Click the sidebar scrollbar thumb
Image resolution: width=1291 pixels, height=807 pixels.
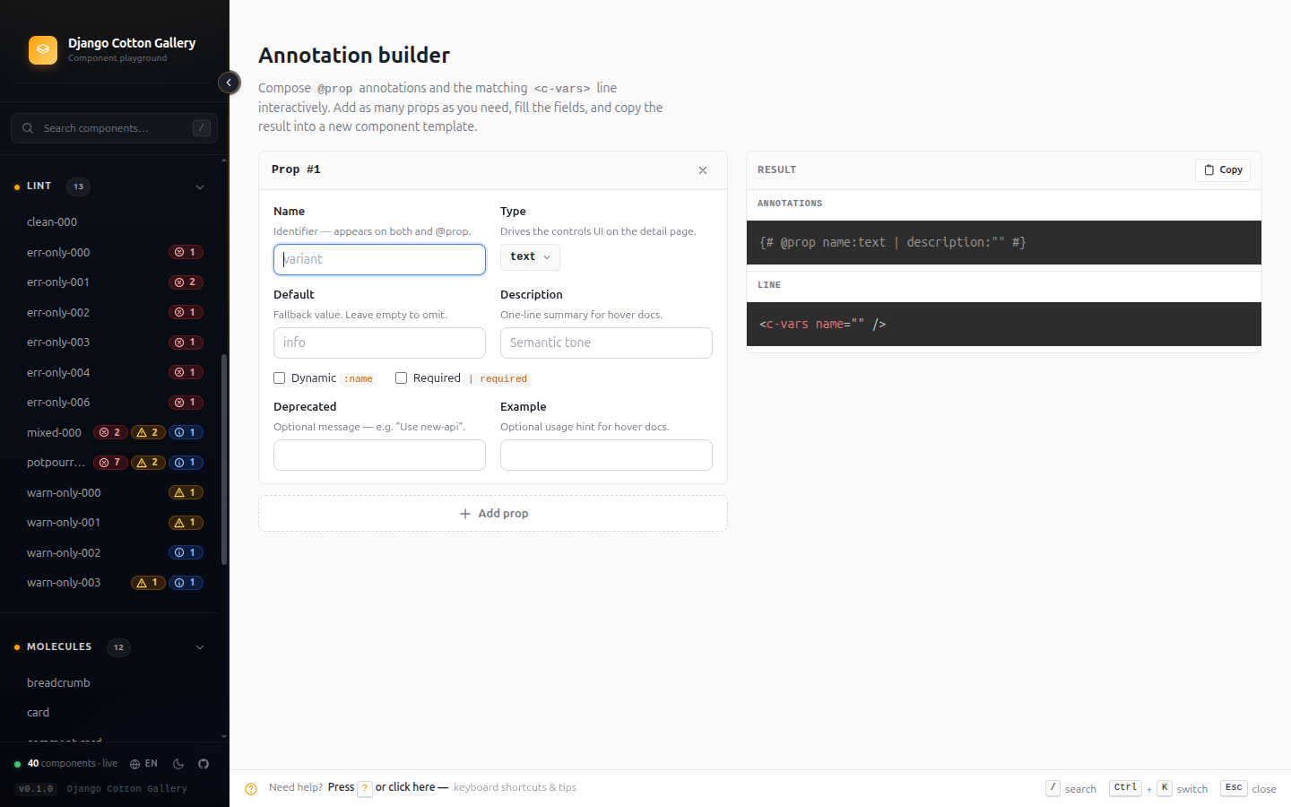coord(224,459)
